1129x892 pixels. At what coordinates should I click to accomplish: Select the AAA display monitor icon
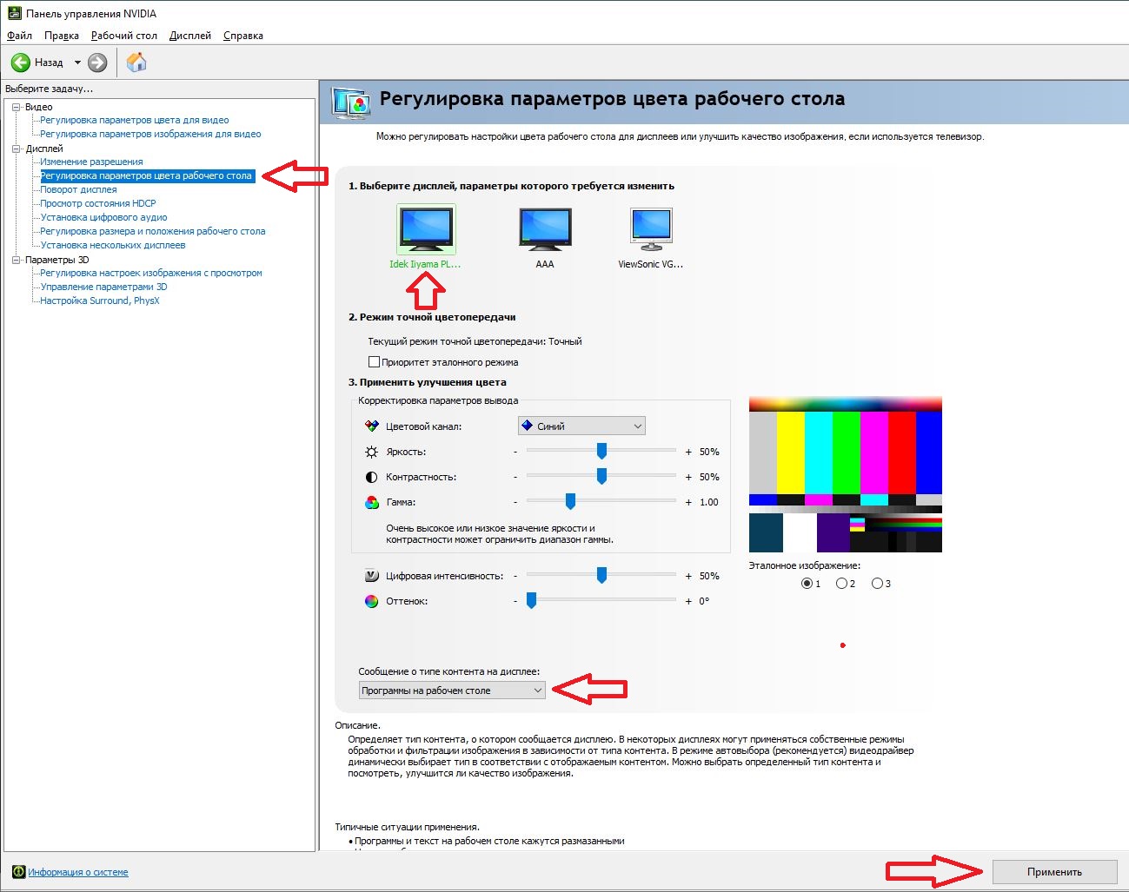(545, 229)
